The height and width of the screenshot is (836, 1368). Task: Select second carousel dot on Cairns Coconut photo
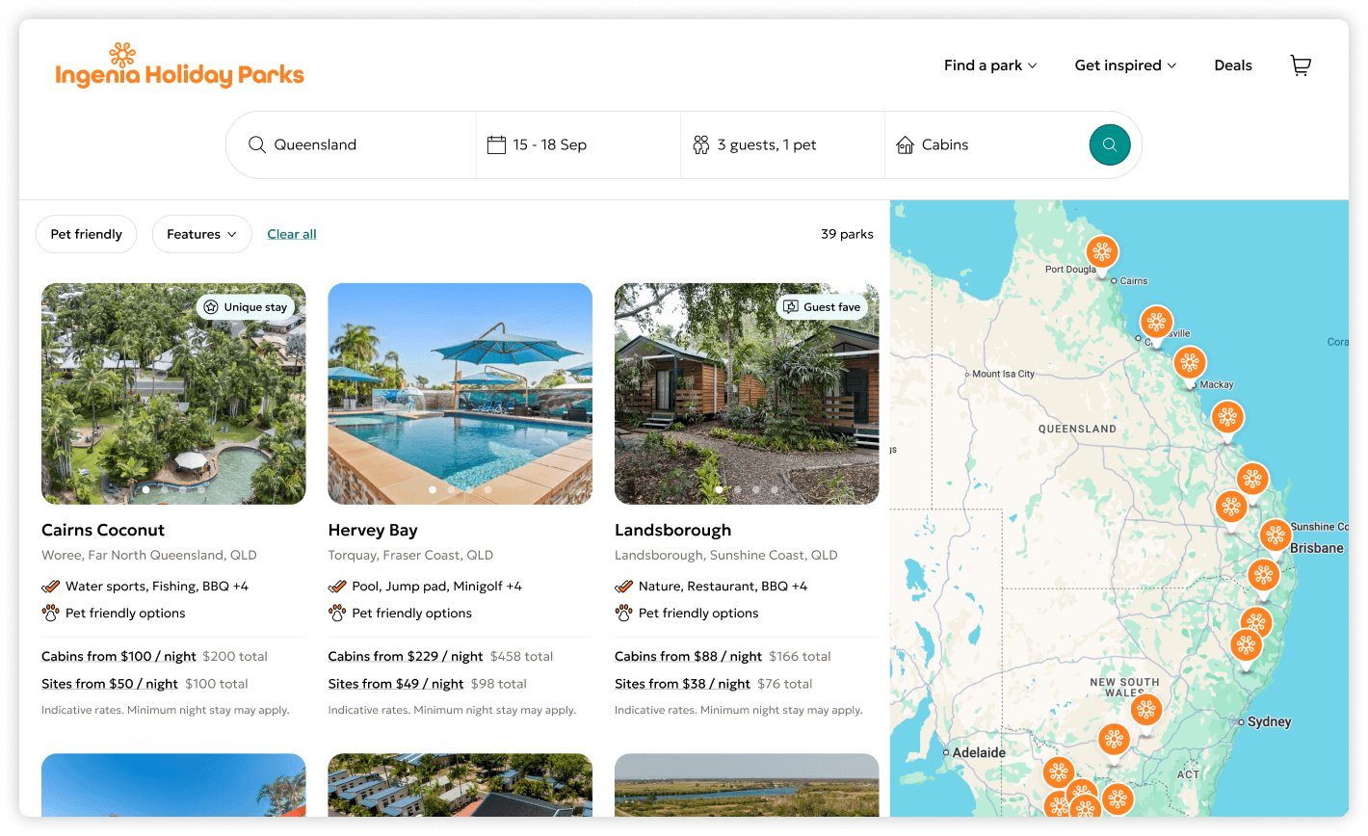click(165, 489)
